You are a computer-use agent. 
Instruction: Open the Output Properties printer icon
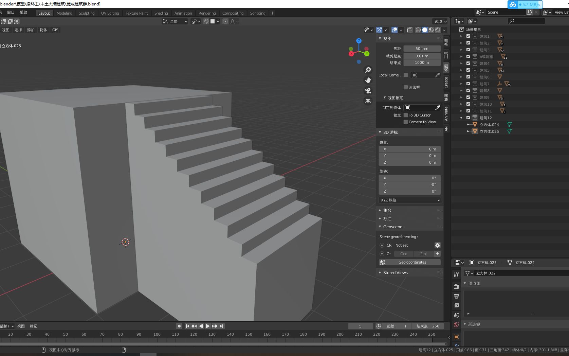point(456,296)
